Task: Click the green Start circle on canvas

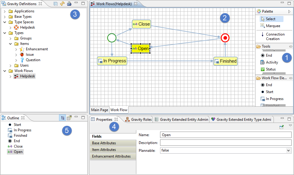Action: coord(112,38)
